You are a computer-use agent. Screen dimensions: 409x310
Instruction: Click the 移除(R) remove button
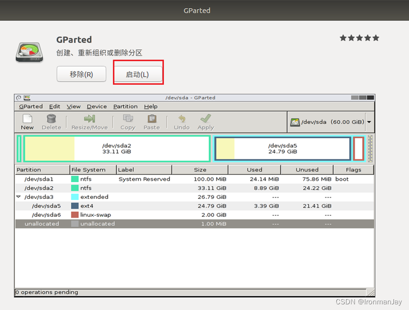(x=81, y=74)
